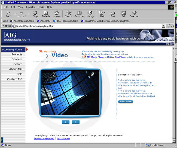Click the Back toolbar icon
The height and width of the screenshot is (148, 177).
point(8,14)
